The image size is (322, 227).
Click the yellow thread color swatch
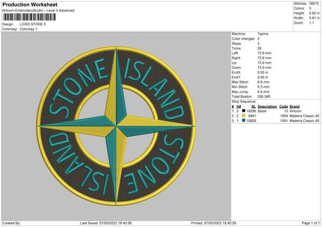click(244, 116)
